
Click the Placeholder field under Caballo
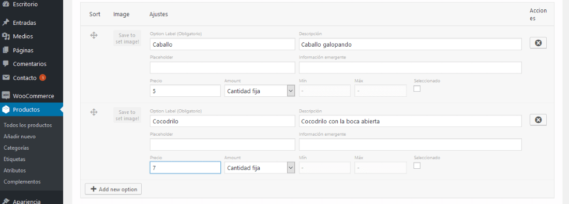(222, 67)
